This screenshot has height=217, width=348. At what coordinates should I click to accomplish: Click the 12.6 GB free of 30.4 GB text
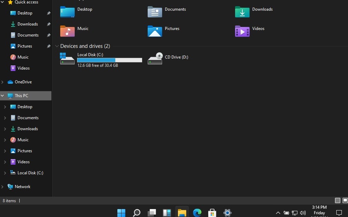[98, 65]
